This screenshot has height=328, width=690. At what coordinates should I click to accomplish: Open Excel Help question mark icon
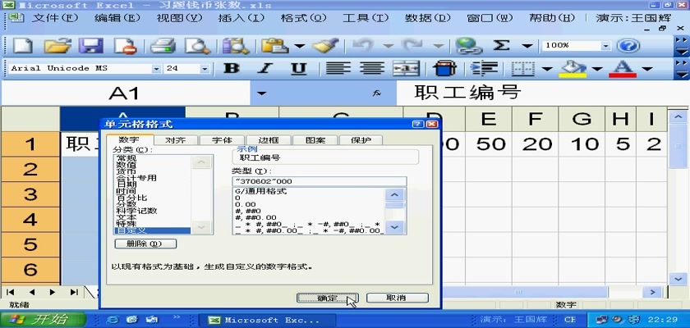628,46
